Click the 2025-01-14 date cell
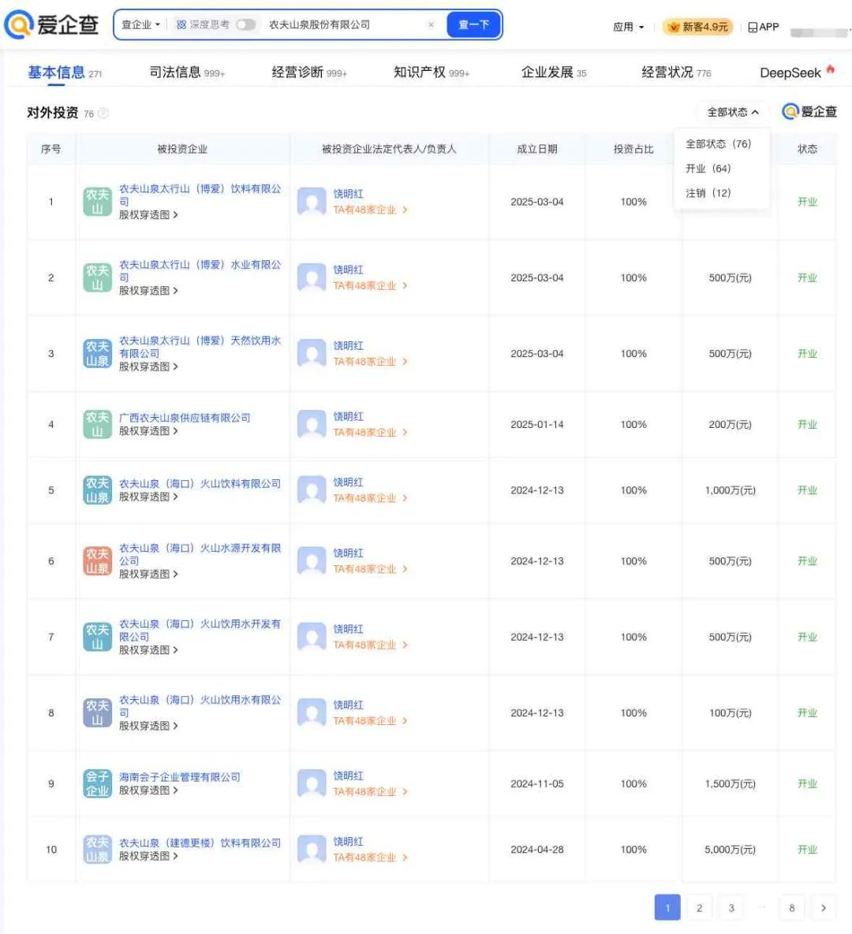 537,424
